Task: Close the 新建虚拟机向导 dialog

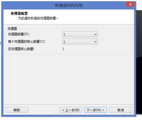Action: pos(130,4)
